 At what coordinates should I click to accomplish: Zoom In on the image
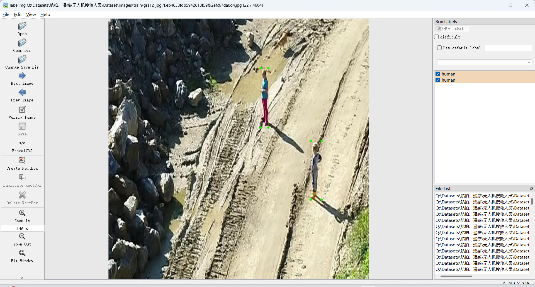[x=22, y=213]
